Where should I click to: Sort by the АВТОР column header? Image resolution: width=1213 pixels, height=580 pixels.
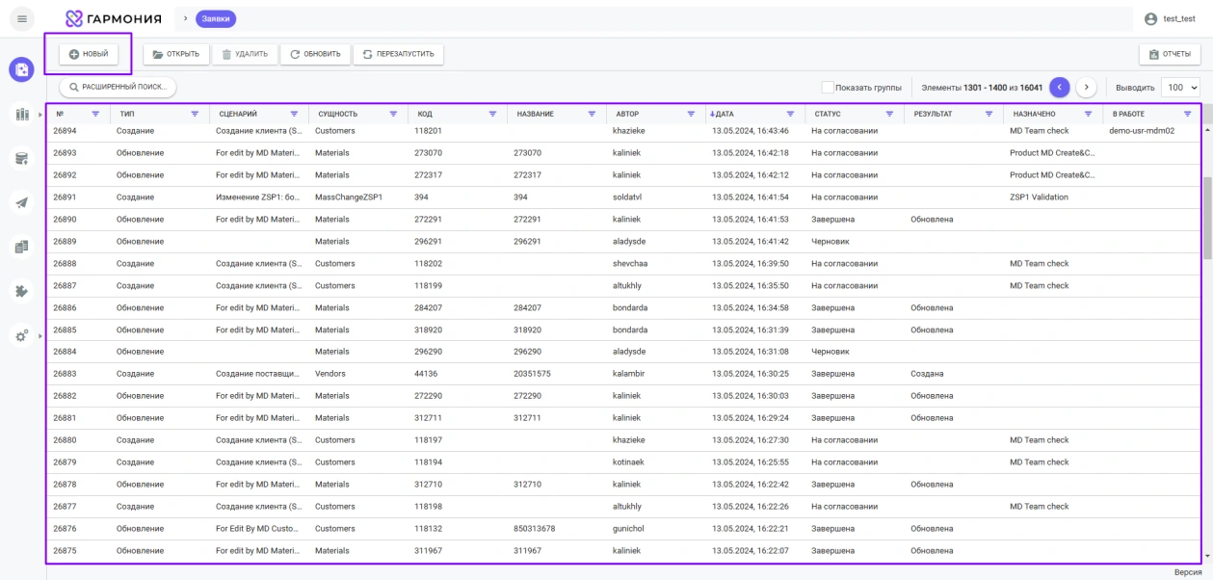click(x=627, y=114)
